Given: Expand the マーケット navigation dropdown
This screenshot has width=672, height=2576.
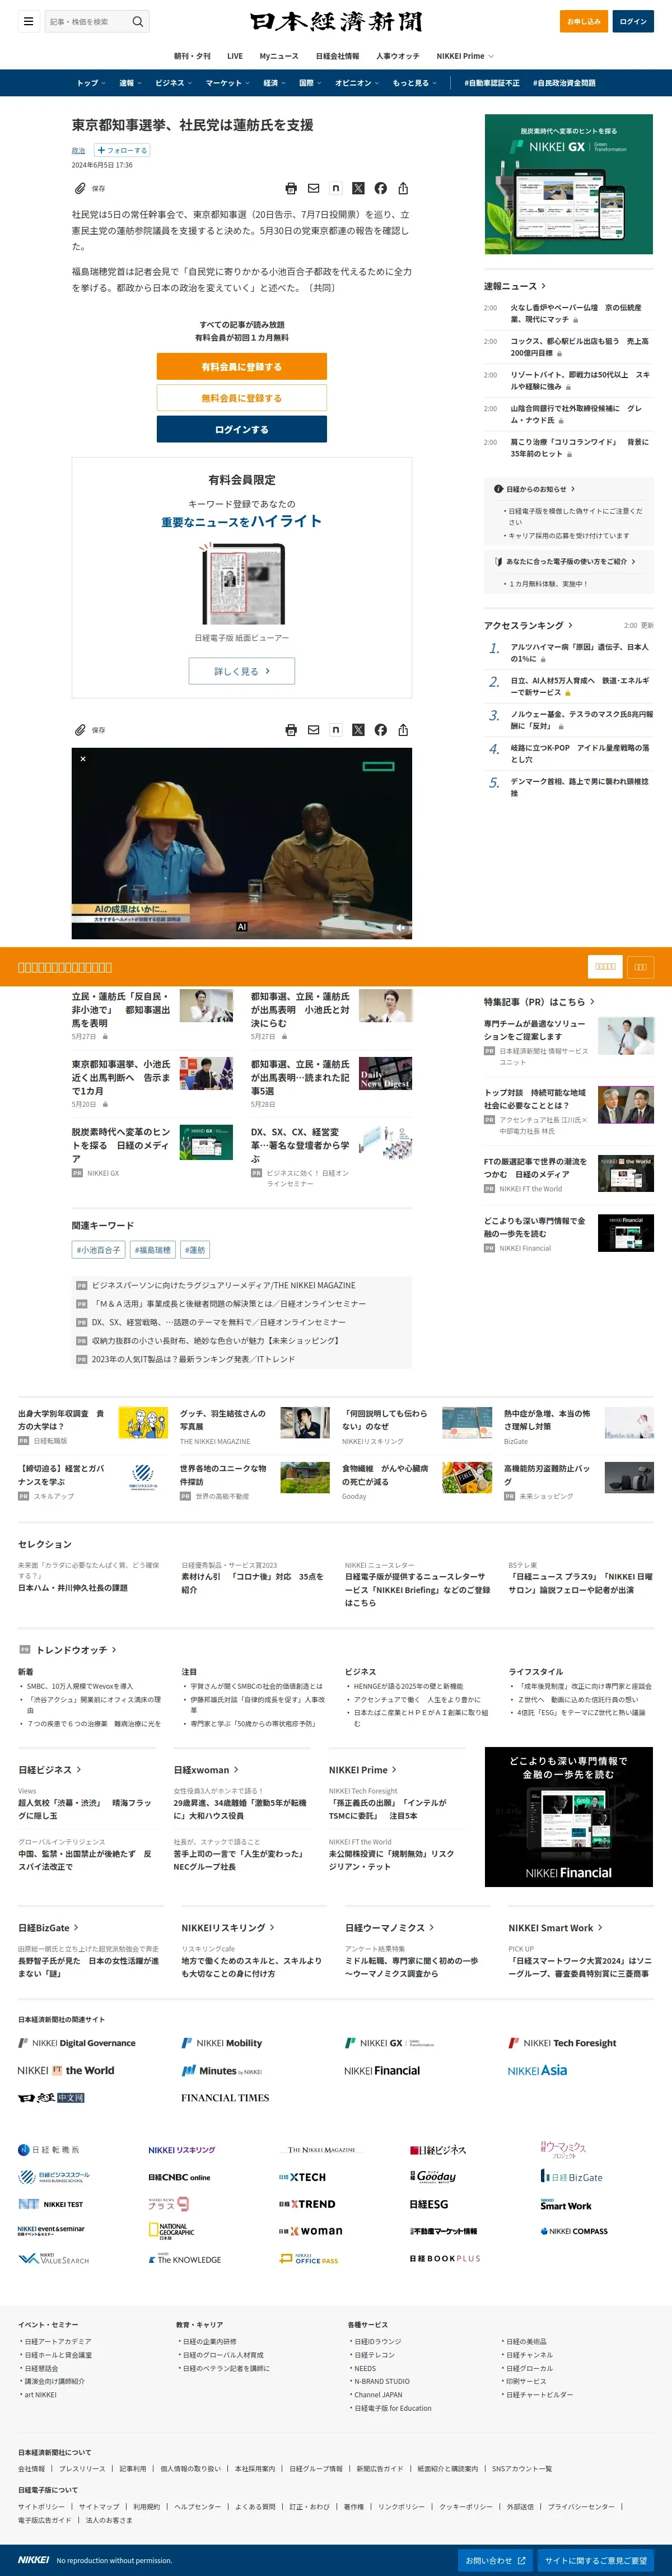Looking at the screenshot, I should click(227, 83).
